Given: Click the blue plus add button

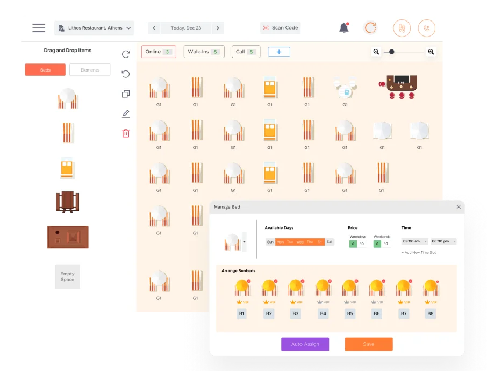Looking at the screenshot, I should (279, 52).
